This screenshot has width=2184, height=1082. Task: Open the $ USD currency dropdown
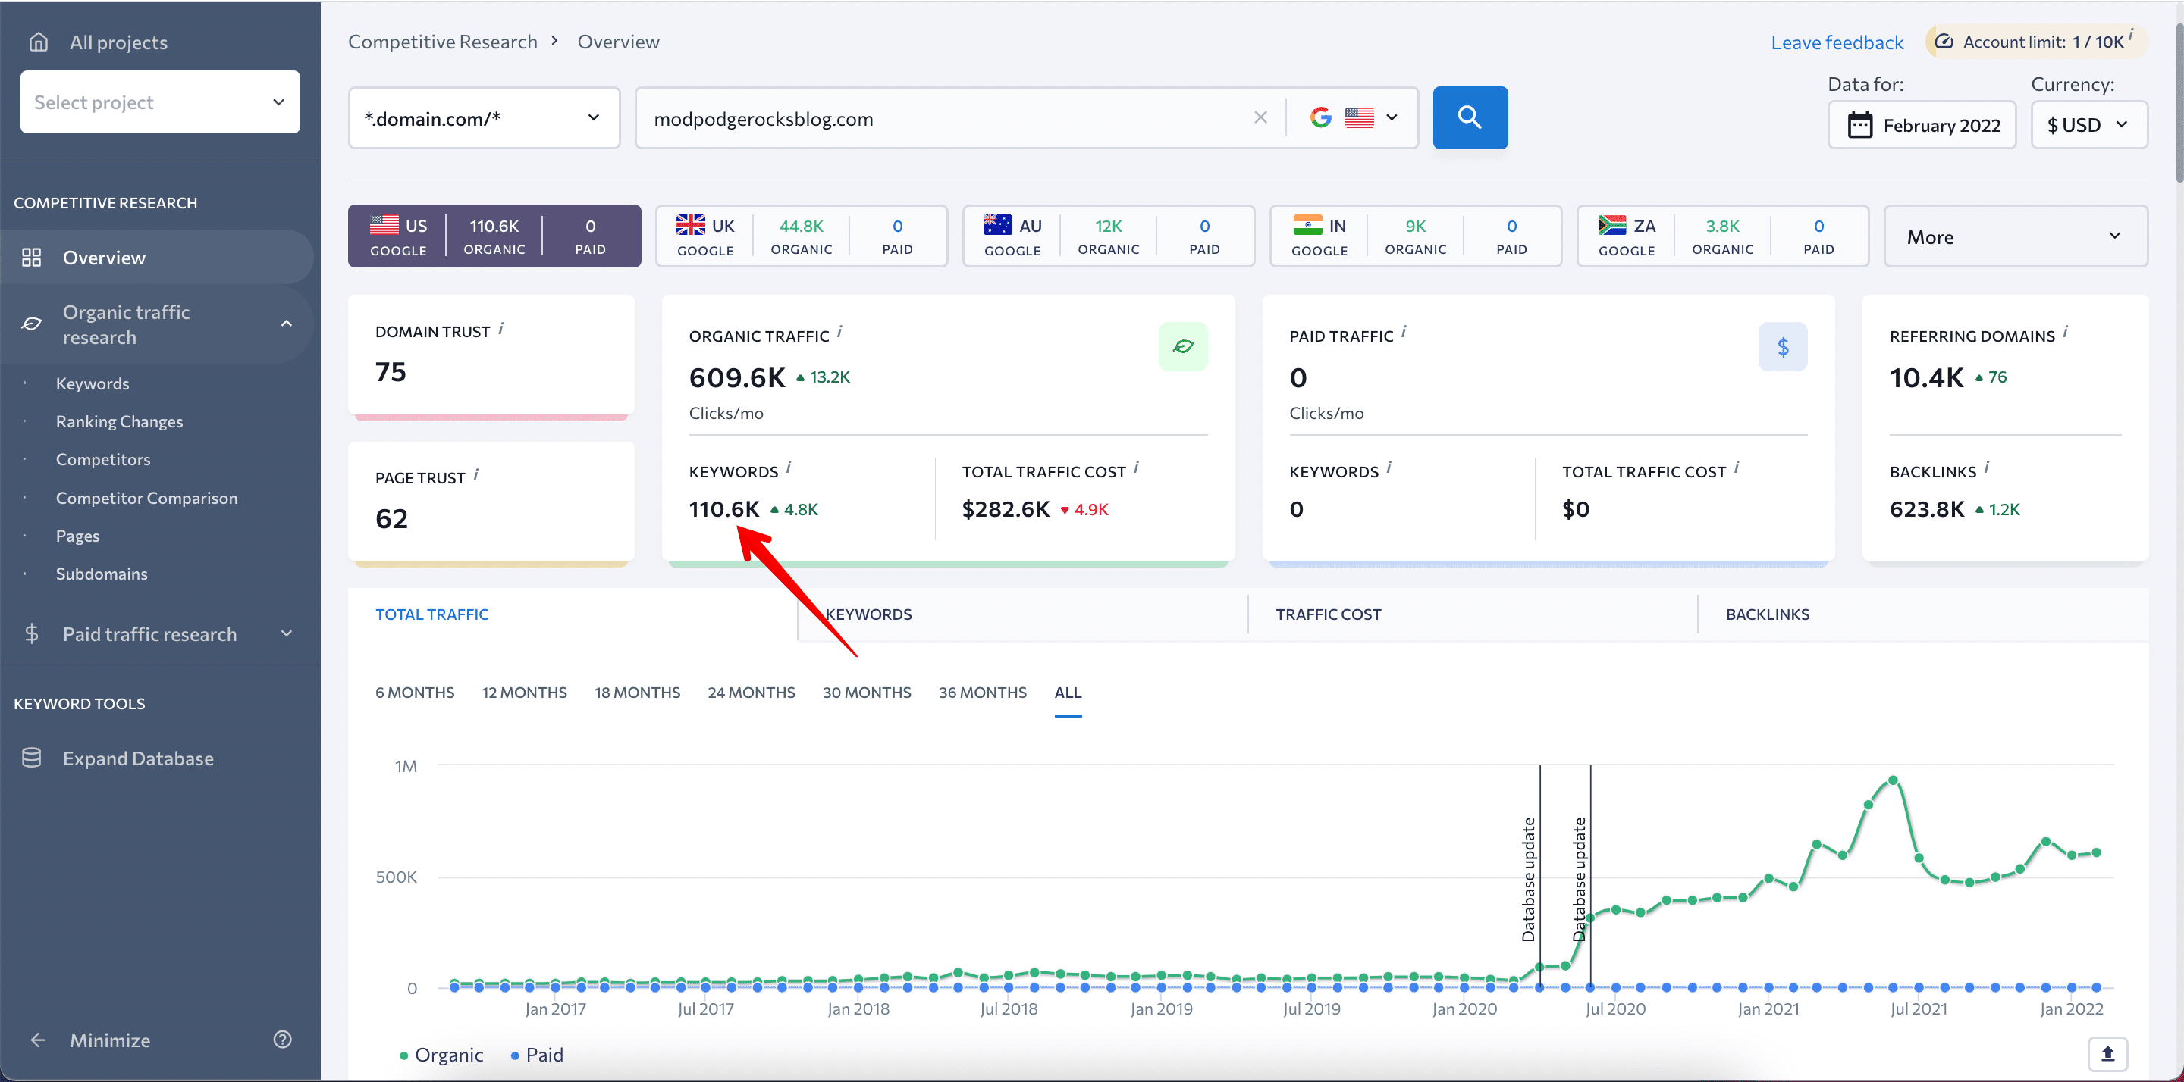coord(2088,126)
